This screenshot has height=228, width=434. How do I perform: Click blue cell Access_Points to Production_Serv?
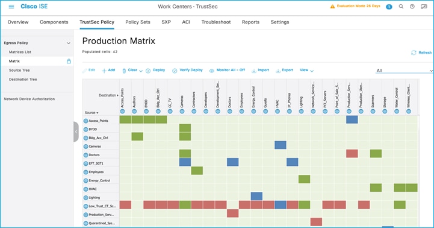tap(352, 119)
